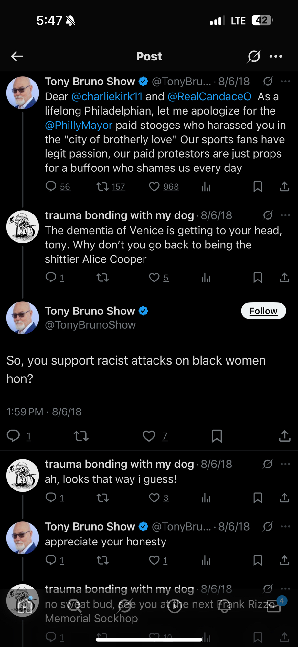Open the three-dot menu in the header
The width and height of the screenshot is (298, 647).
click(x=276, y=56)
